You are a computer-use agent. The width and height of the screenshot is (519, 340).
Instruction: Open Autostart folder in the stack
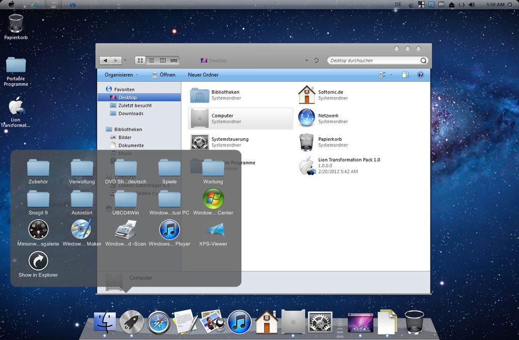coord(82,202)
